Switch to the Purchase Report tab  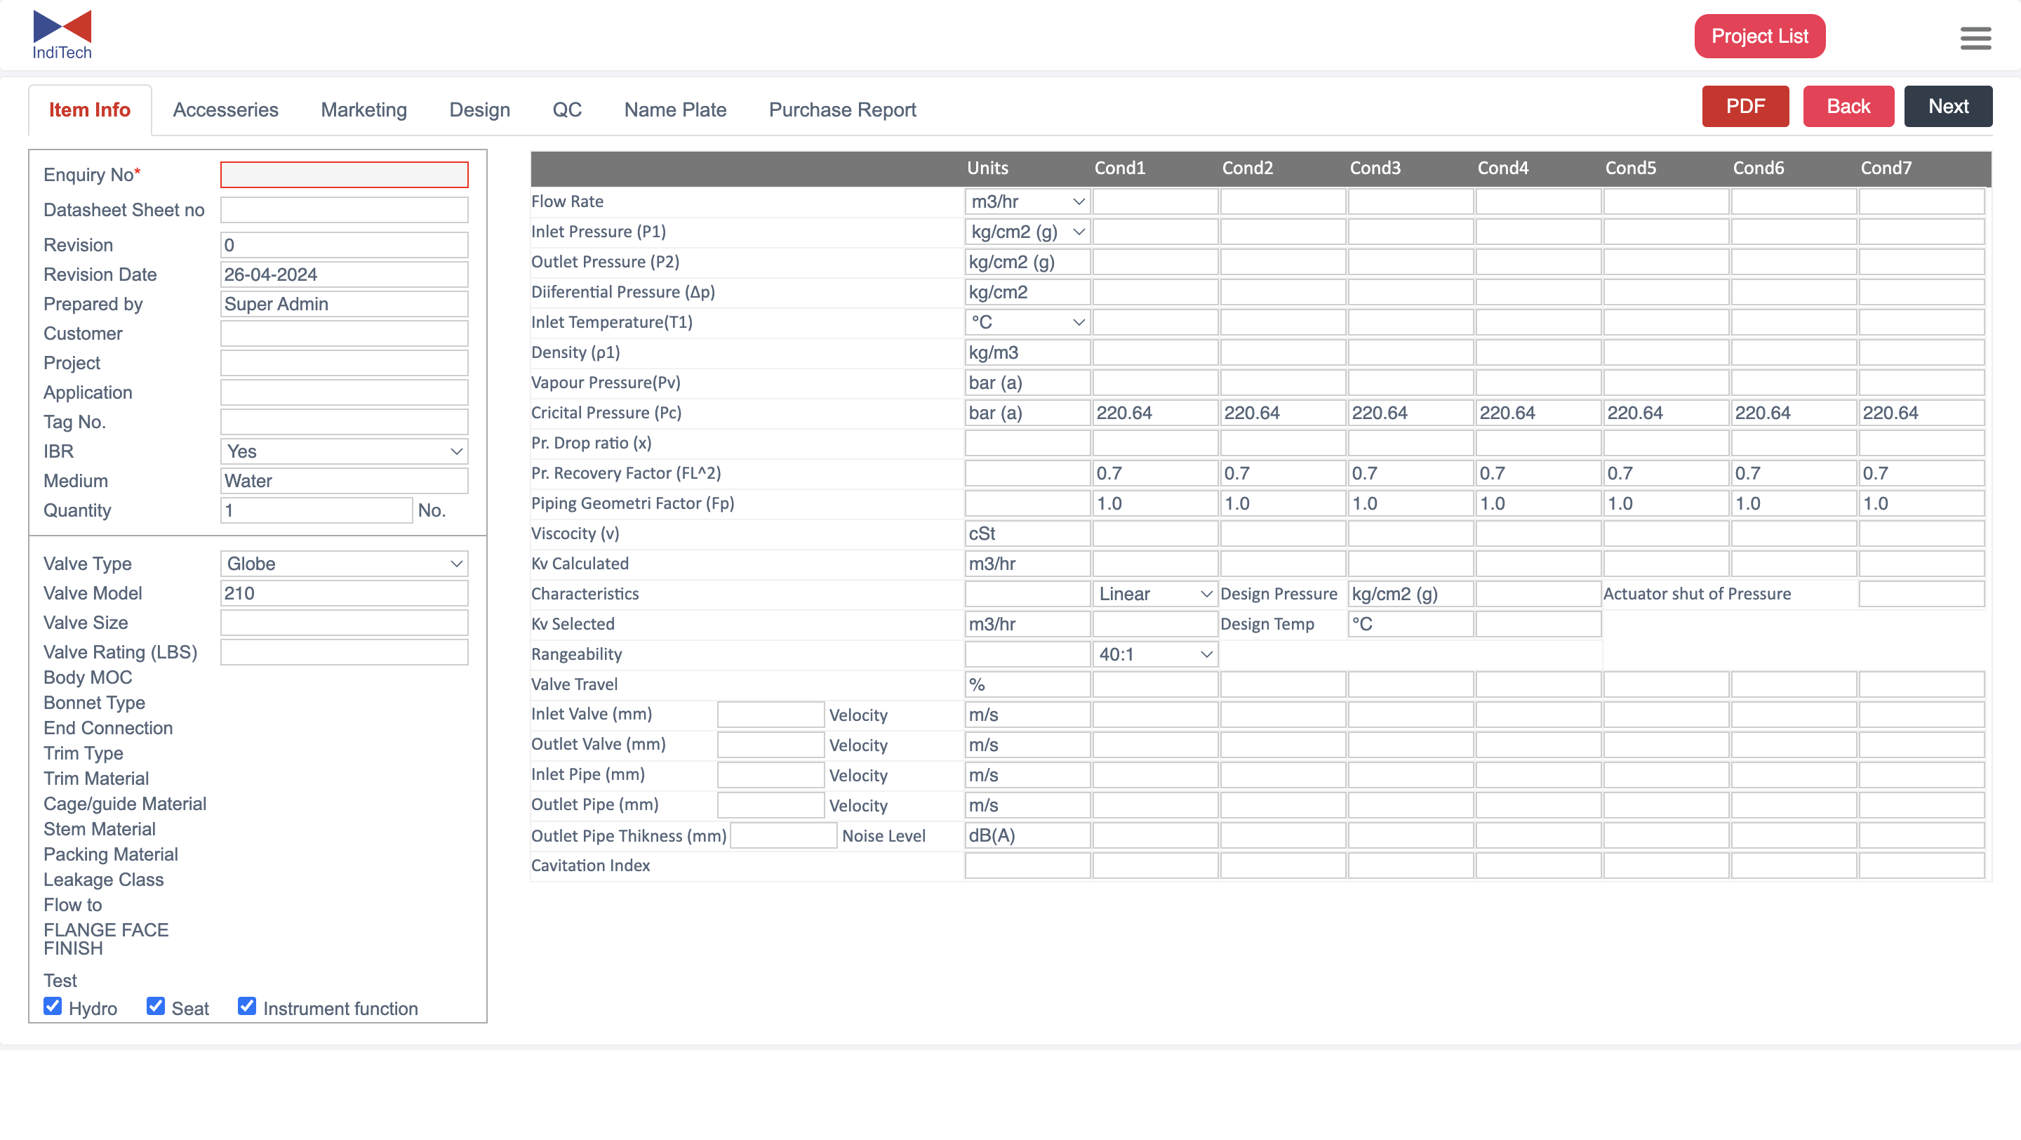[843, 110]
